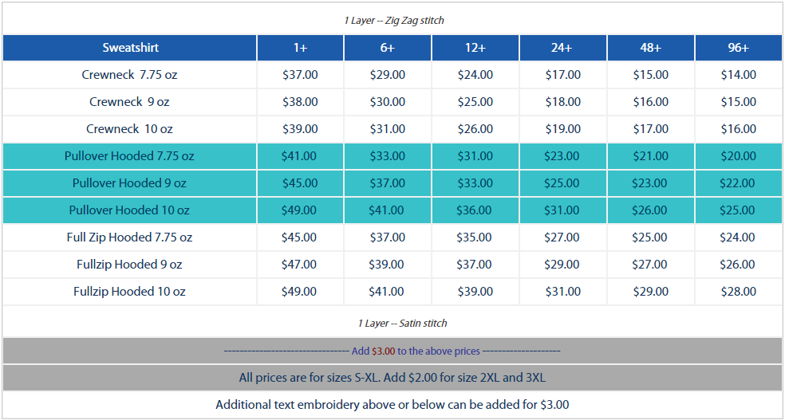
Task: Click the 96+ quantity column header
Action: 738,48
